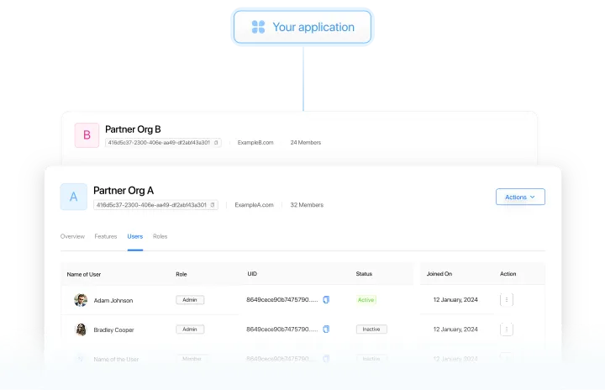This screenshot has width=605, height=390.
Task: Click the UID column header
Action: [x=252, y=274]
